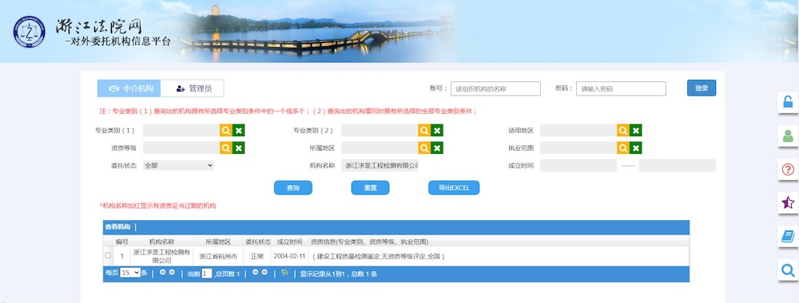Clear the 适用地区 field with green X

pos(635,131)
